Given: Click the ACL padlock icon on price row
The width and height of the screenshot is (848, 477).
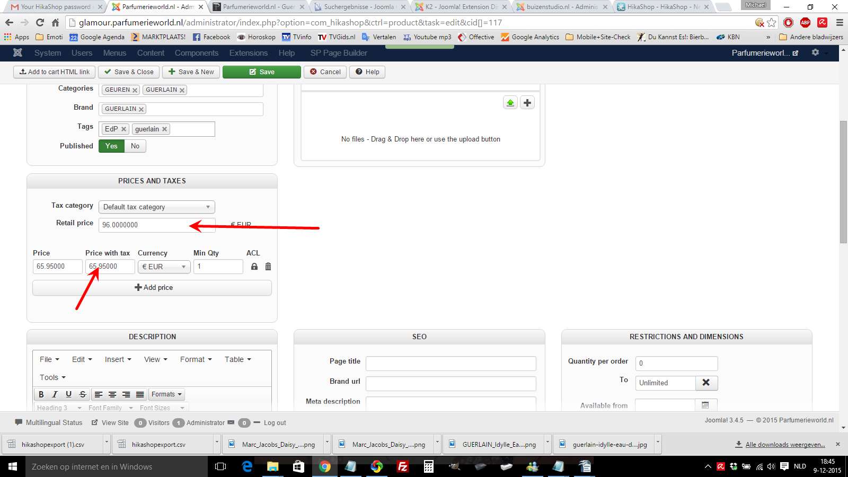Looking at the screenshot, I should click(254, 267).
